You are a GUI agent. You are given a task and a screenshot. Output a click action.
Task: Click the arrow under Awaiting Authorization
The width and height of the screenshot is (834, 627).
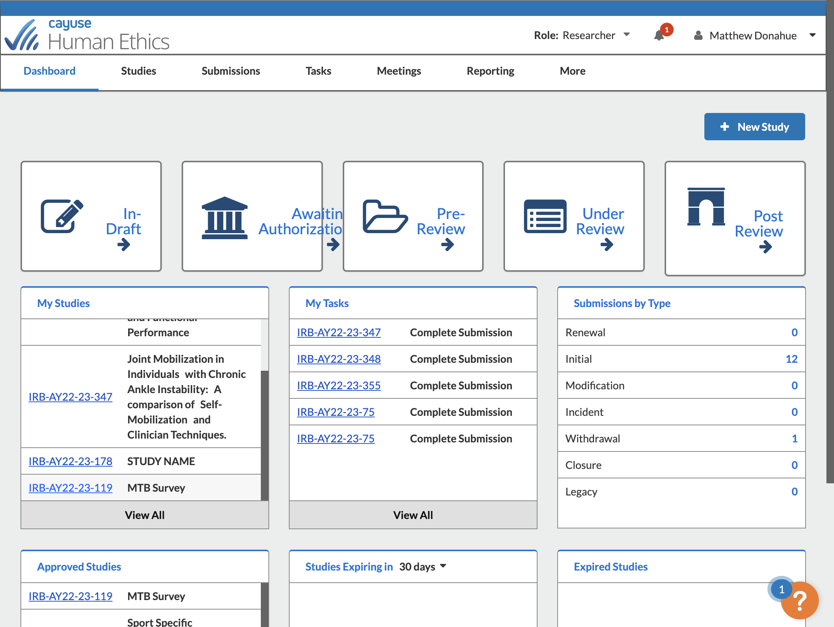pyautogui.click(x=333, y=245)
